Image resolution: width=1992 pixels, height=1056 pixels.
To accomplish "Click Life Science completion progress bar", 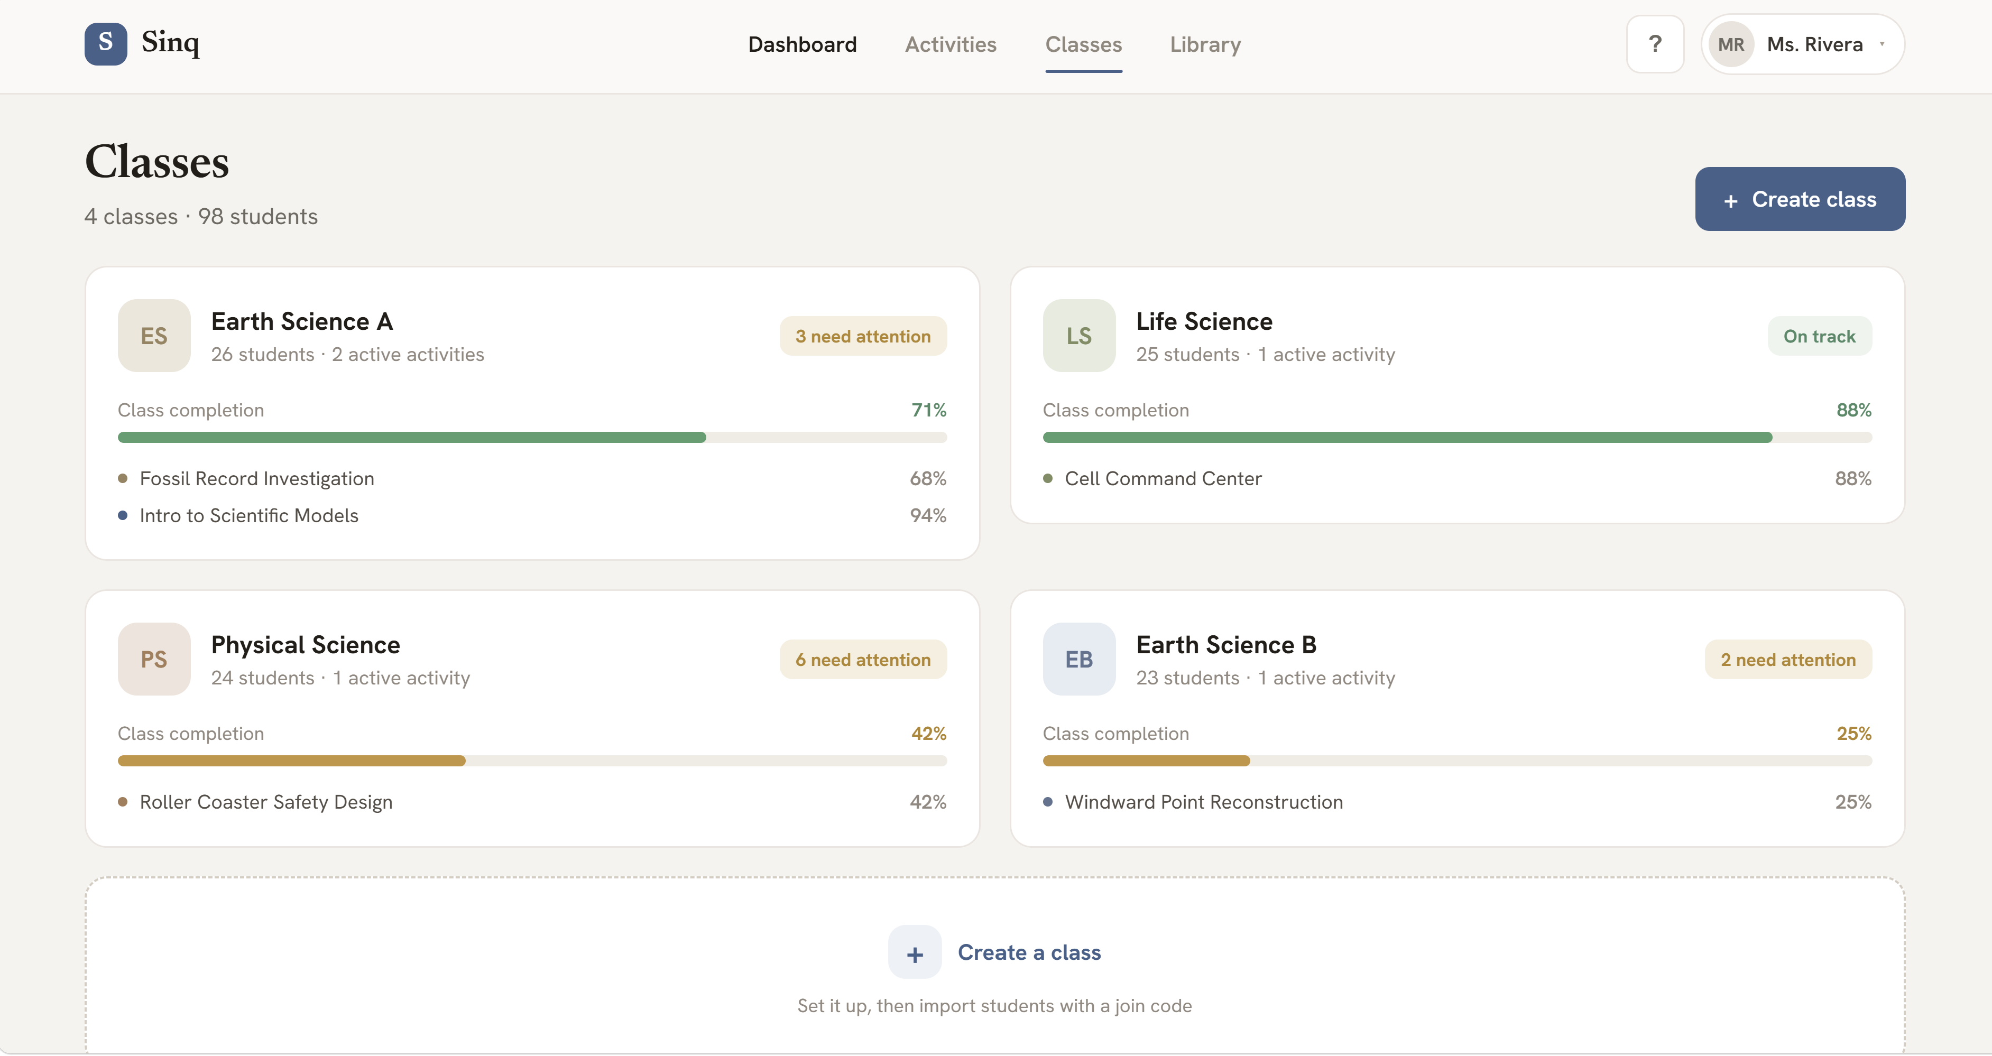I will 1457,438.
